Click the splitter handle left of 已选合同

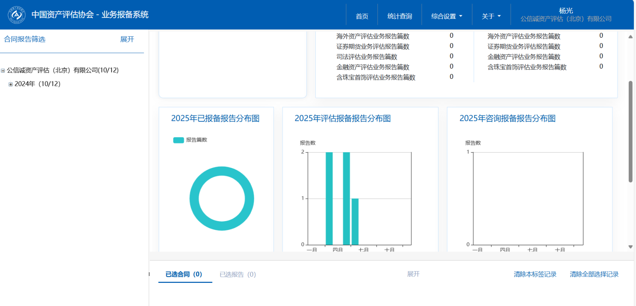[150, 274]
